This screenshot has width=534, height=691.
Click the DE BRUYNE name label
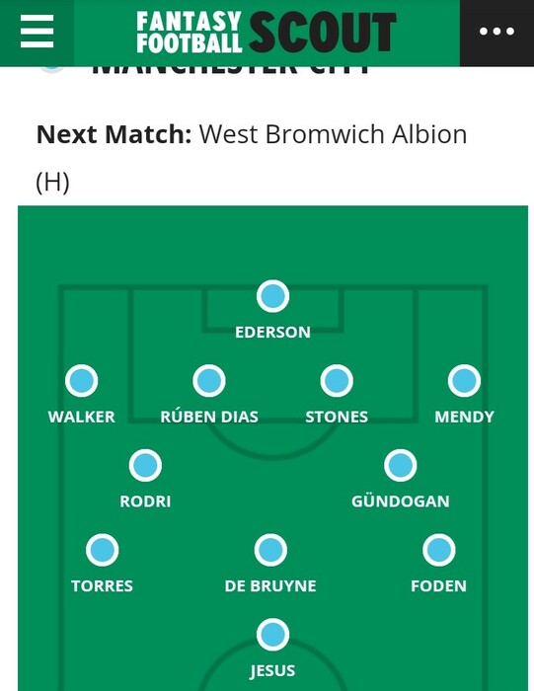(x=270, y=586)
